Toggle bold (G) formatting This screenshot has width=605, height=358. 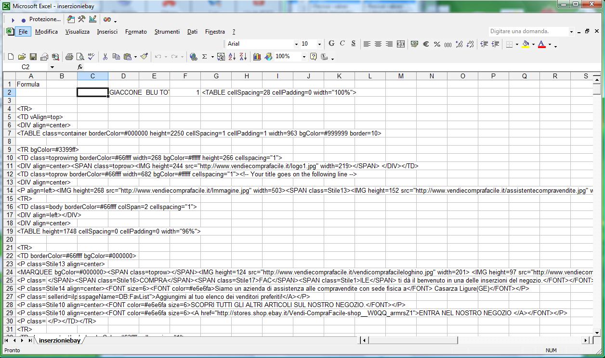(331, 44)
